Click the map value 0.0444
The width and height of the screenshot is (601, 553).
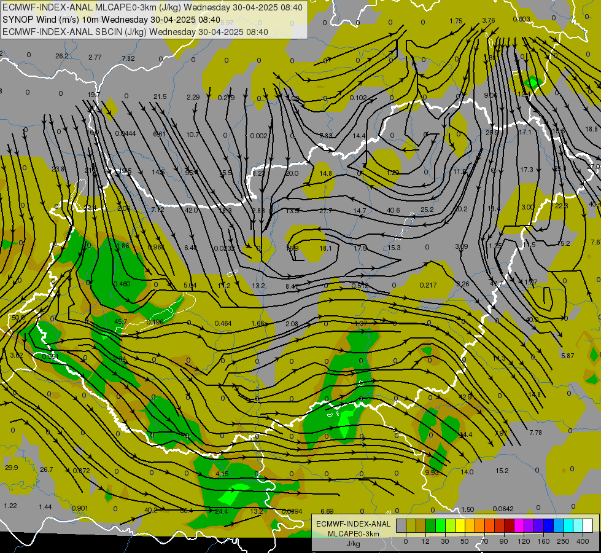[125, 133]
